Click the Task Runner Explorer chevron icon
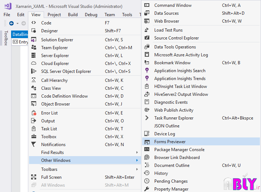Image resolution: width=261 pixels, height=192 pixels. point(147,118)
